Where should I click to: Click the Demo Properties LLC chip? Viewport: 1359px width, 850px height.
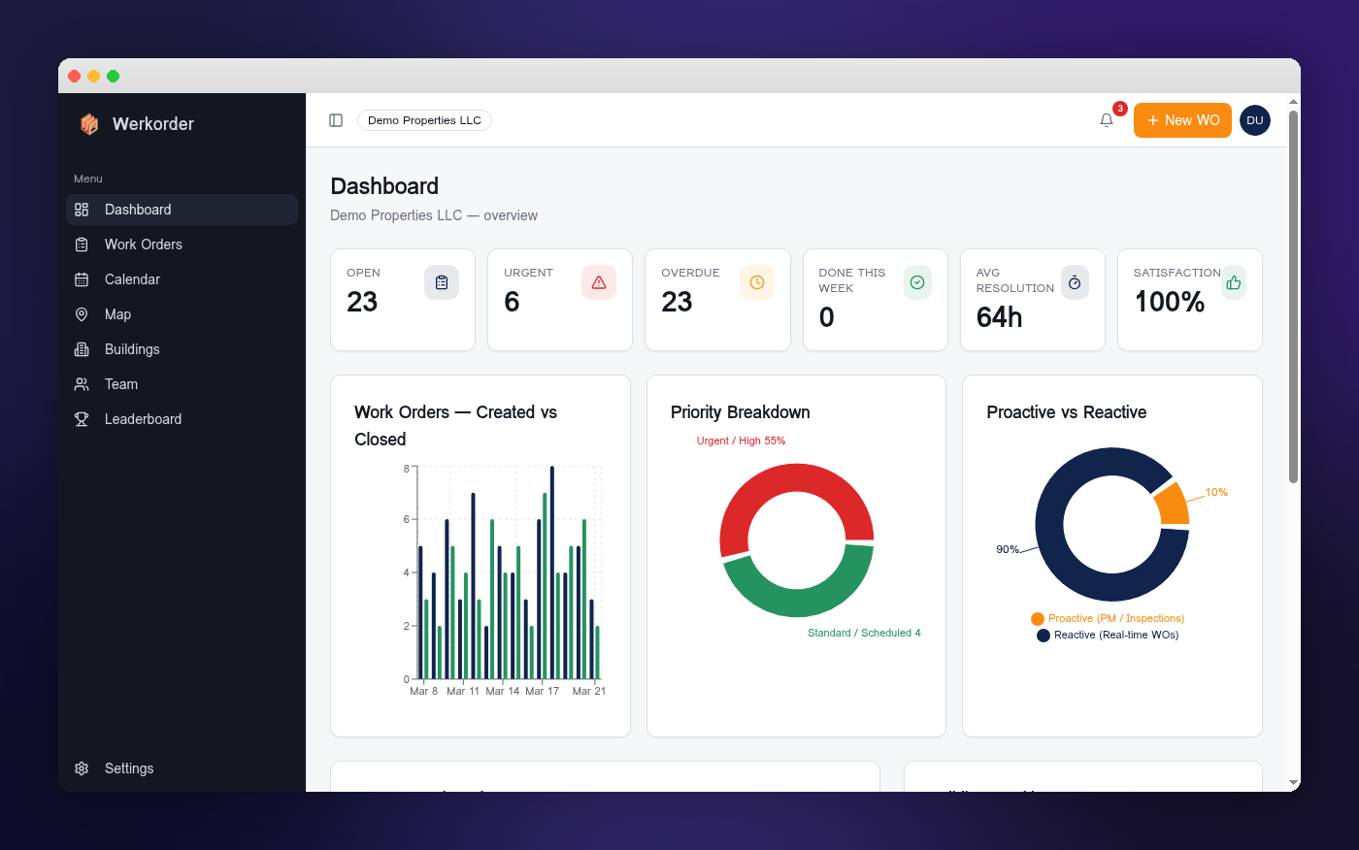tap(424, 120)
